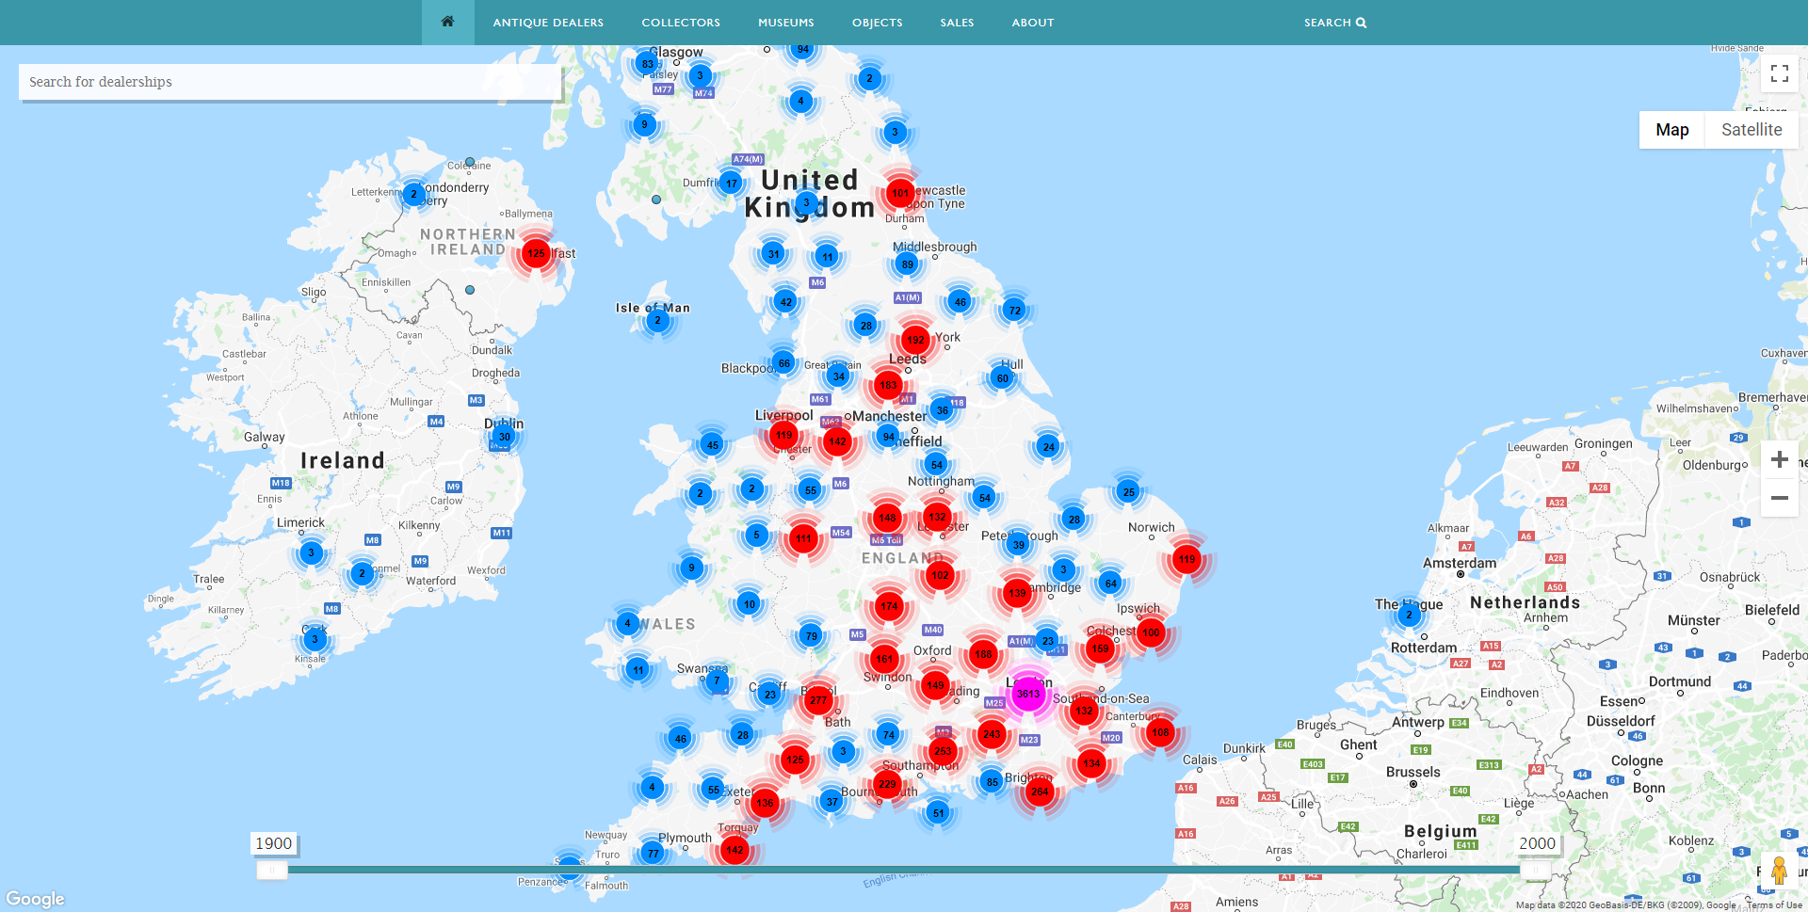Open the Antique Dealers menu
Image resolution: width=1808 pixels, height=912 pixels.
(x=548, y=23)
